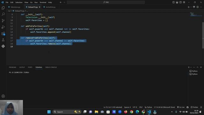Go back with navigation arrow
Screen dimensions: 204x115
coord(61,2)
